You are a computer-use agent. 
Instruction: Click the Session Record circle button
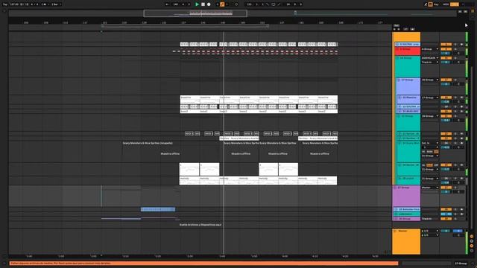(236, 4)
